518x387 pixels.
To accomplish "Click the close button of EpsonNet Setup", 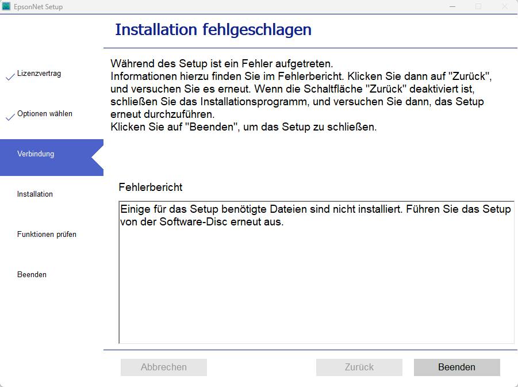I will coord(504,6).
